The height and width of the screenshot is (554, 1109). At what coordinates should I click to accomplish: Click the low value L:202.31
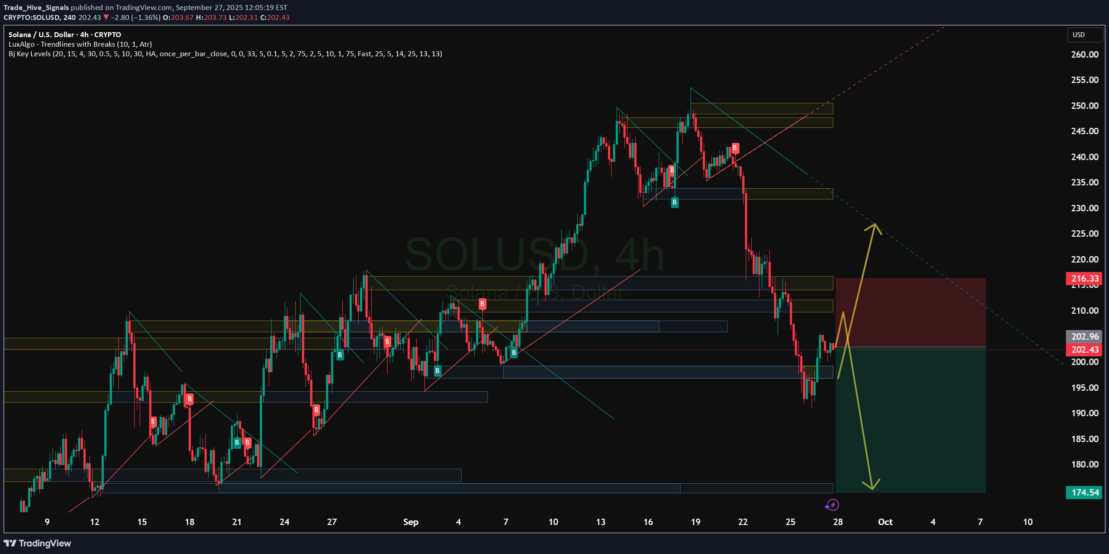(x=243, y=17)
